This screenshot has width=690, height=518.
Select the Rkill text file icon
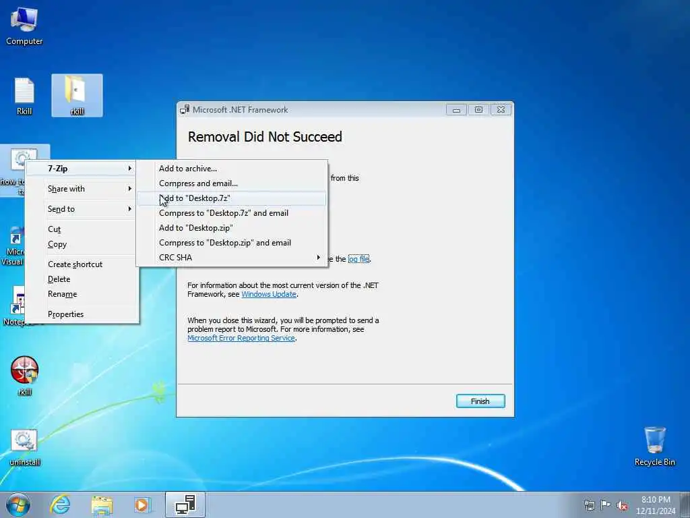coord(24,96)
